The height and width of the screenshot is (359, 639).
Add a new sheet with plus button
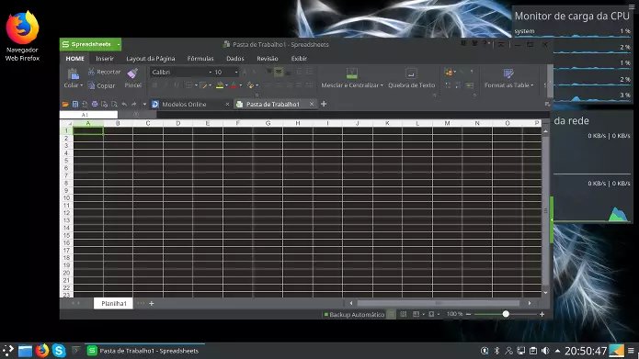point(151,303)
